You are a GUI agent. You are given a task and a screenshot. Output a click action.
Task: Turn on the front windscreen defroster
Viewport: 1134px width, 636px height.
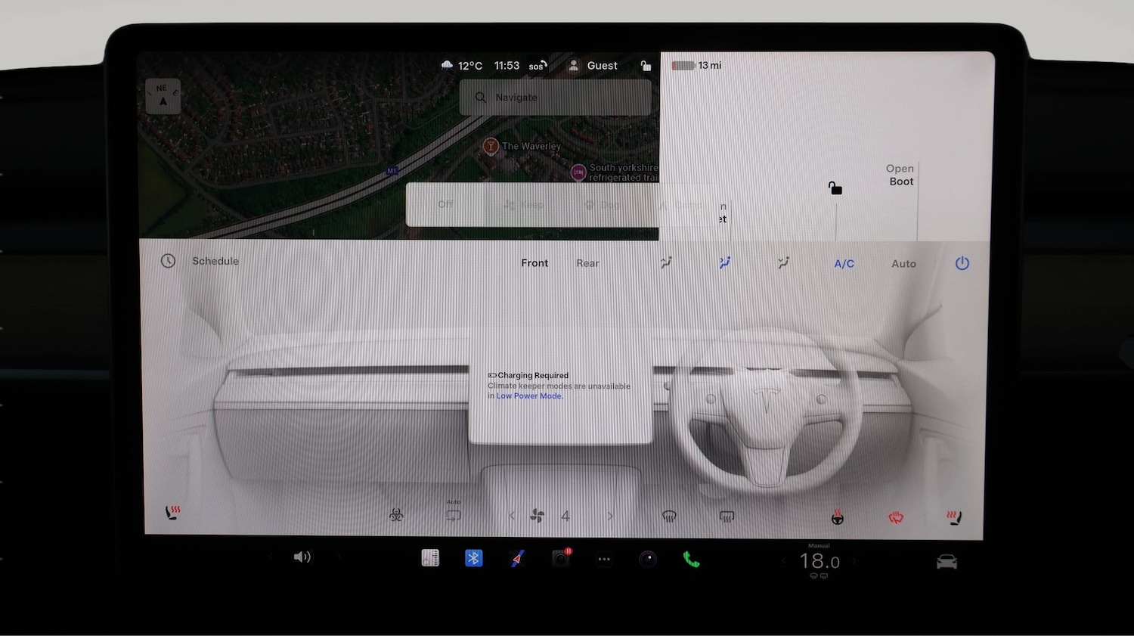pyautogui.click(x=670, y=515)
